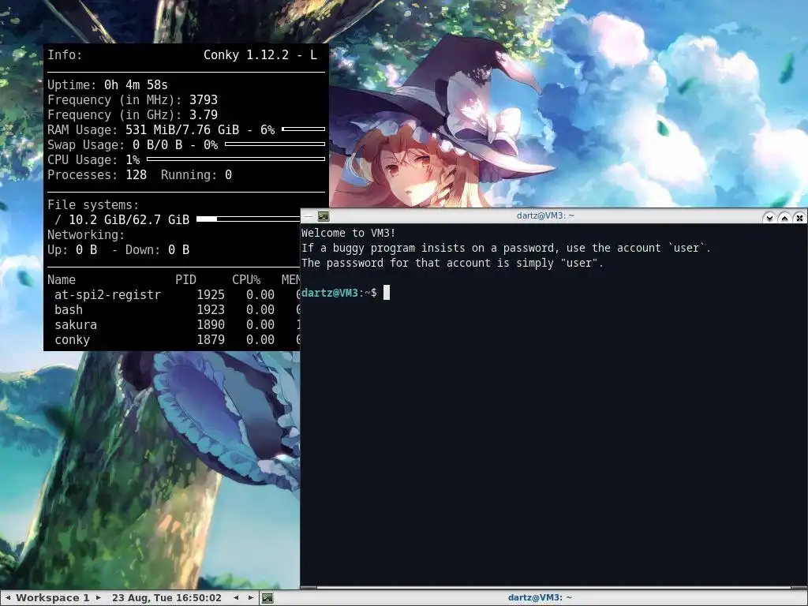Click the right window arrow after the clock
The height and width of the screenshot is (606, 808).
tap(250, 598)
